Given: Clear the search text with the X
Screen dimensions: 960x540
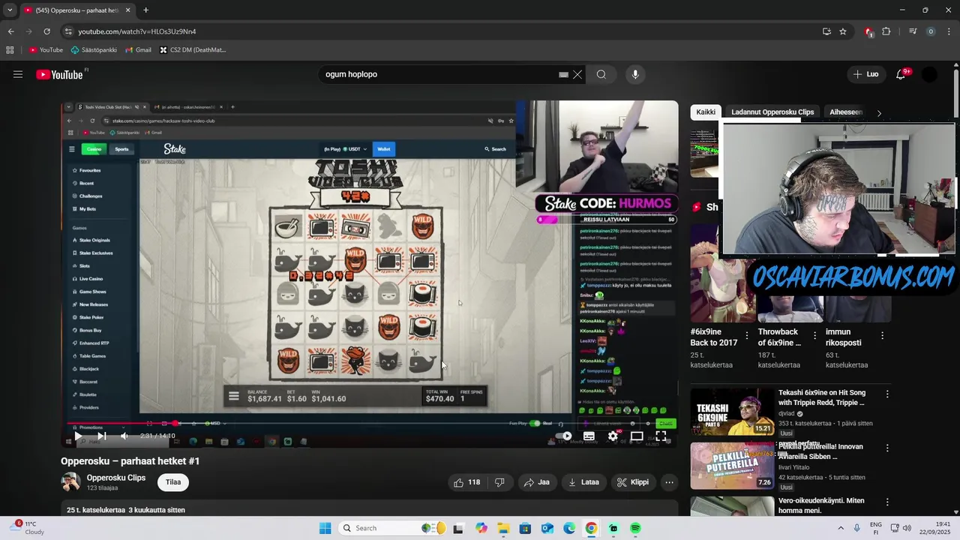Looking at the screenshot, I should pyautogui.click(x=577, y=74).
